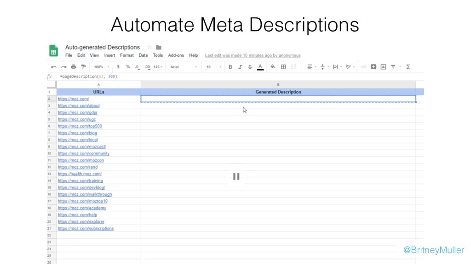Open the text rotation dropdown

(x=350, y=67)
